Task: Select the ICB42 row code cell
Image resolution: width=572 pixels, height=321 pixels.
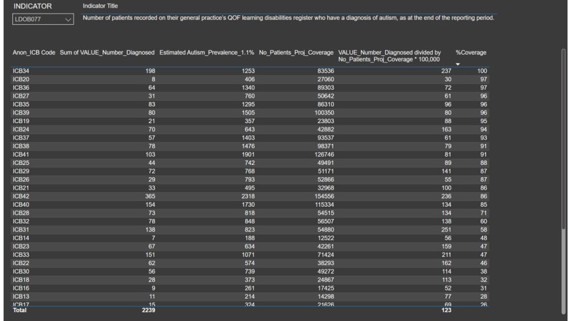Action: pos(21,197)
